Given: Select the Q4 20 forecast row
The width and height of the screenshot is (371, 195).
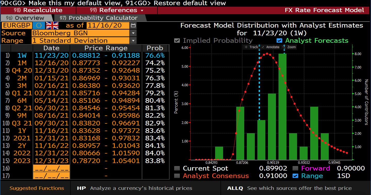Looking at the screenshot, I should (85, 71).
